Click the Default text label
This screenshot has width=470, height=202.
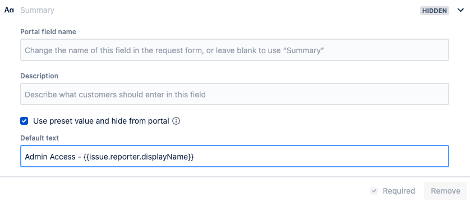click(x=40, y=138)
